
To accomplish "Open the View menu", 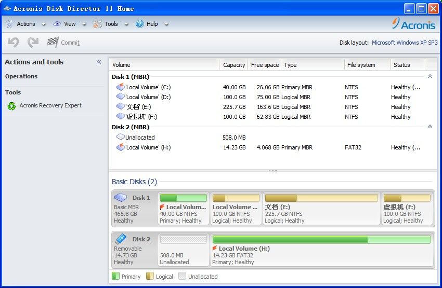I will 70,24.
